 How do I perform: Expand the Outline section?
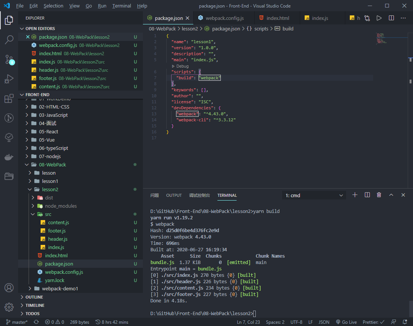click(x=80, y=297)
